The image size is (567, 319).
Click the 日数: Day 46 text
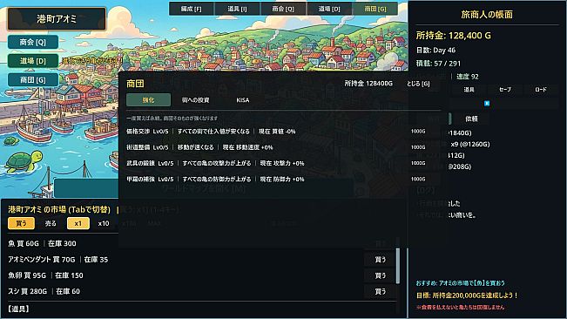[x=435, y=50]
